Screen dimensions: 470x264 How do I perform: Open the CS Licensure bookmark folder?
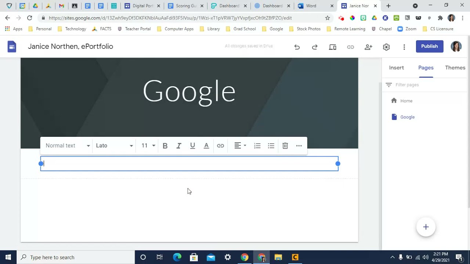pyautogui.click(x=438, y=29)
